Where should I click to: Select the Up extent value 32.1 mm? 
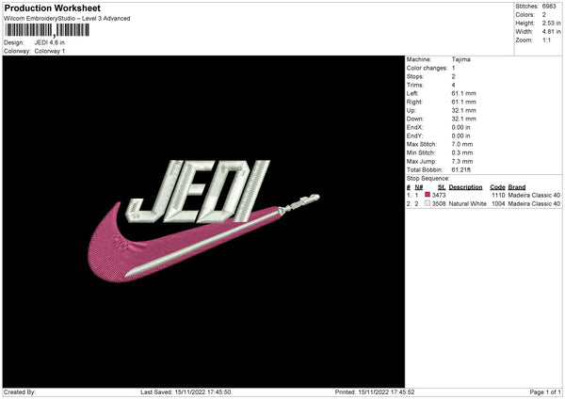click(x=463, y=110)
